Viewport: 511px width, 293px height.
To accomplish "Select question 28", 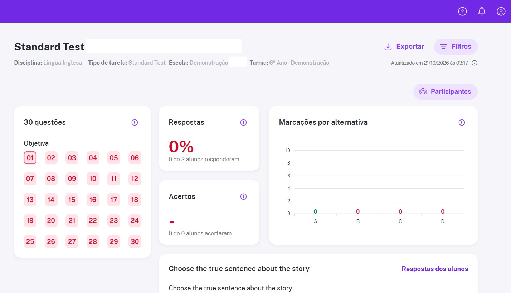I will (x=93, y=241).
